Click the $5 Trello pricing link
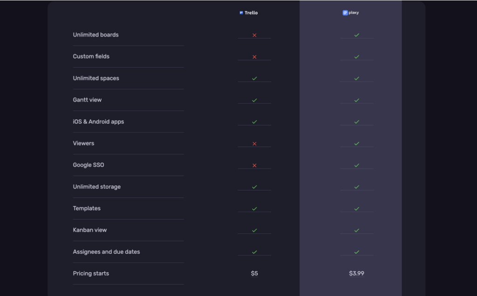This screenshot has width=477, height=296. [x=254, y=274]
